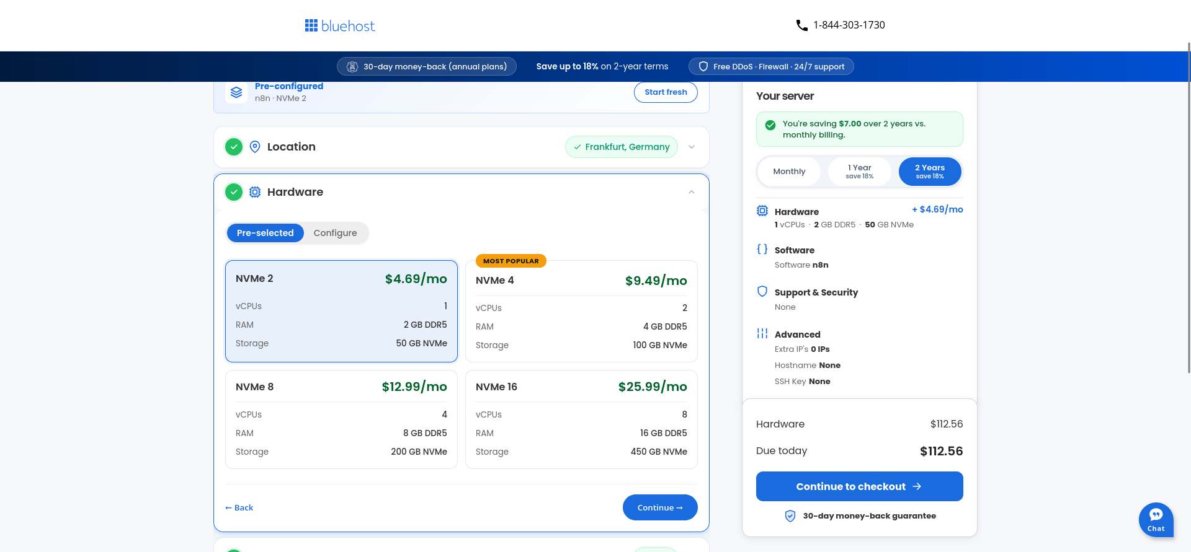Image resolution: width=1191 pixels, height=552 pixels.
Task: Click the Free DDoS Firewall support pill
Action: click(771, 66)
